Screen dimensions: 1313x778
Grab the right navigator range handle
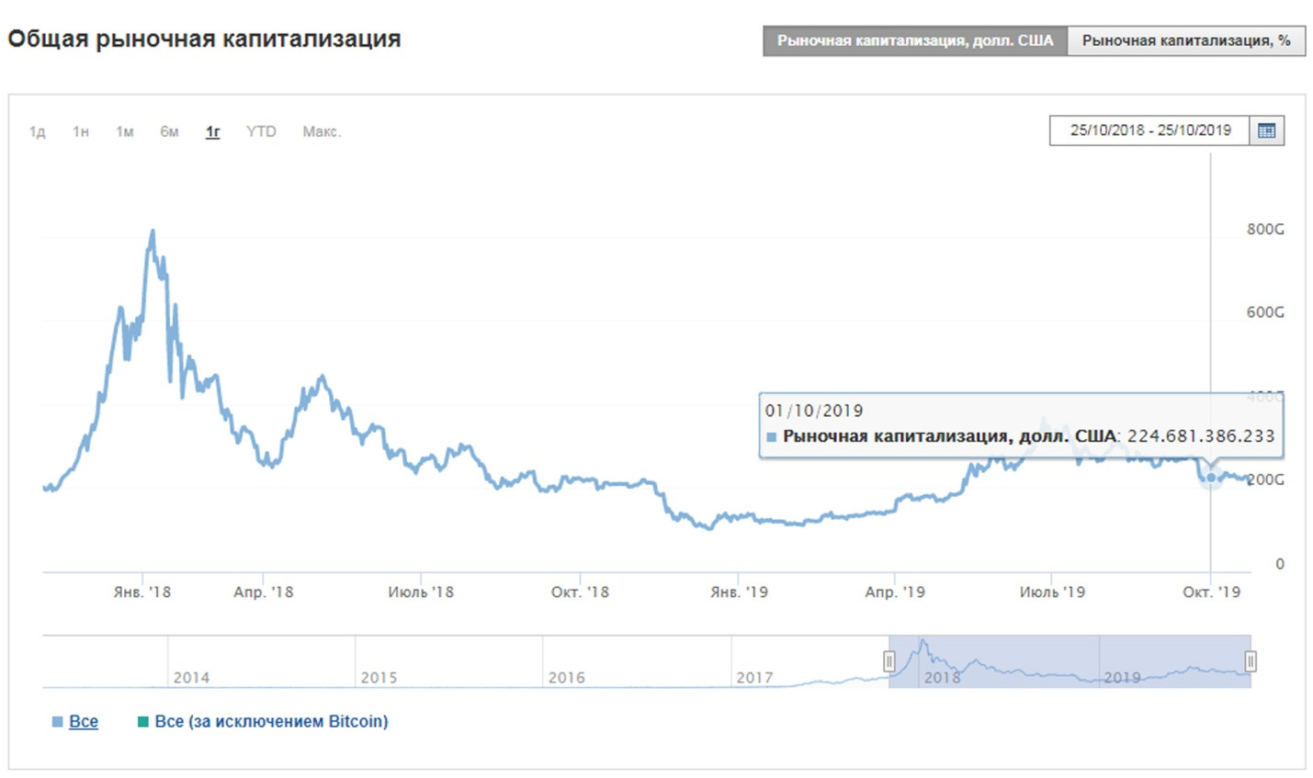point(1251,661)
